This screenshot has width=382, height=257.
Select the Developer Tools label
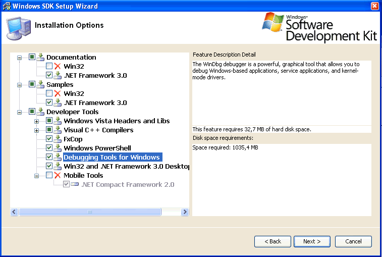[x=72, y=112]
